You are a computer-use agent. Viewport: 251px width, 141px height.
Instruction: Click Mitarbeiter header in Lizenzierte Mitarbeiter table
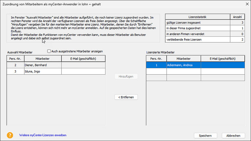[x=183, y=59]
